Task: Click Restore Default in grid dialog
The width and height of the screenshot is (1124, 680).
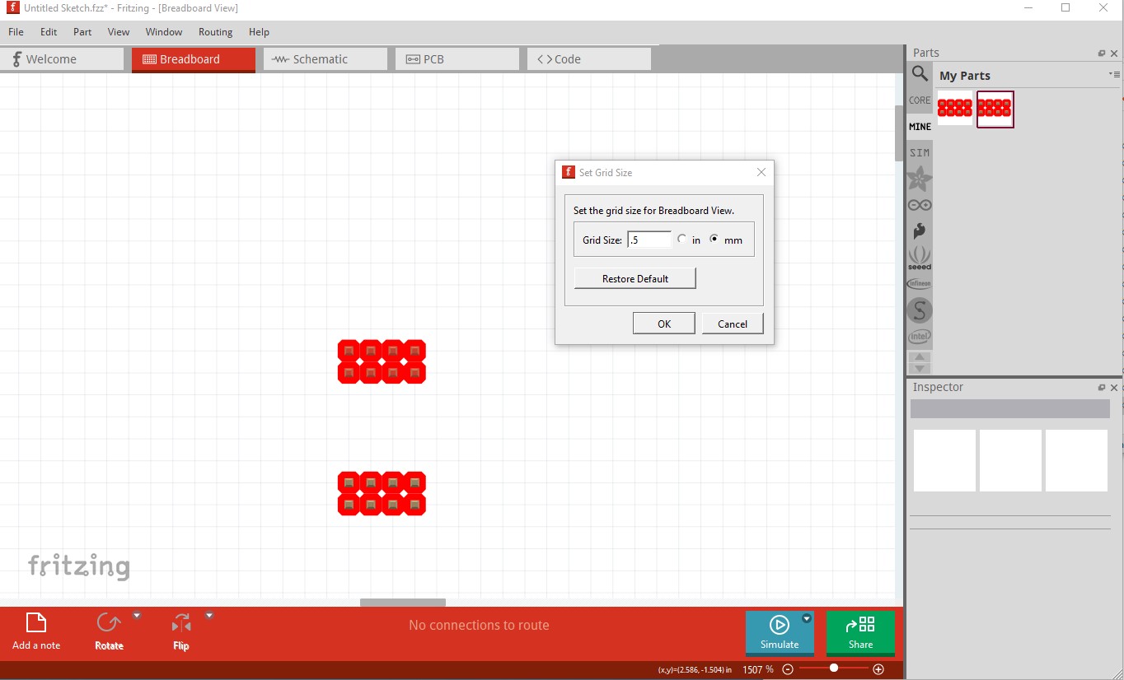Action: (x=635, y=278)
